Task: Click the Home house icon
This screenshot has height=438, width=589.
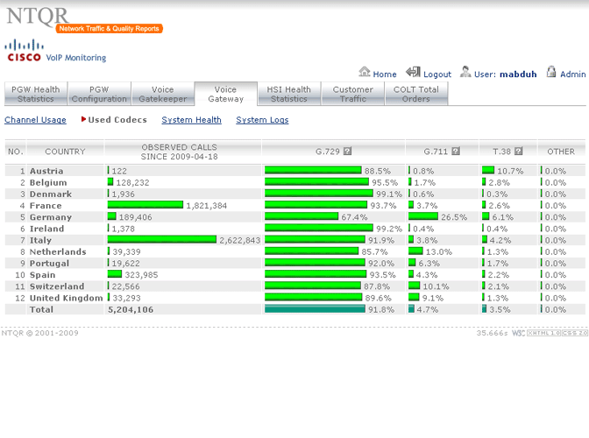Action: pos(365,73)
